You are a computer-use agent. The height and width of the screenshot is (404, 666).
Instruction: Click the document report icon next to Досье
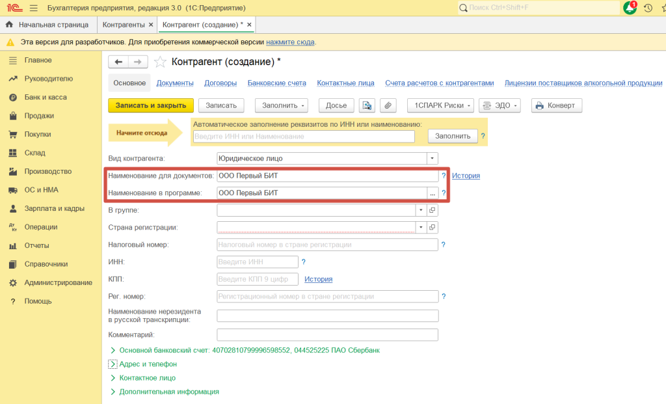[x=367, y=105]
